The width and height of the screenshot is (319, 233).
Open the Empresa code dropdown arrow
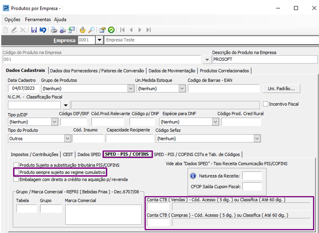[99, 40]
